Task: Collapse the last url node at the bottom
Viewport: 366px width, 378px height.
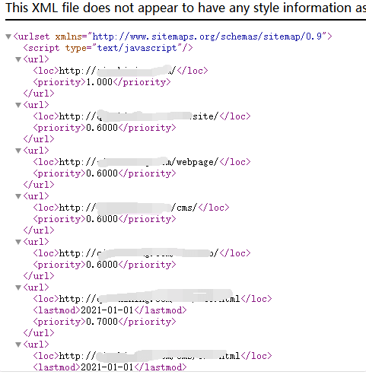Action: [18, 345]
